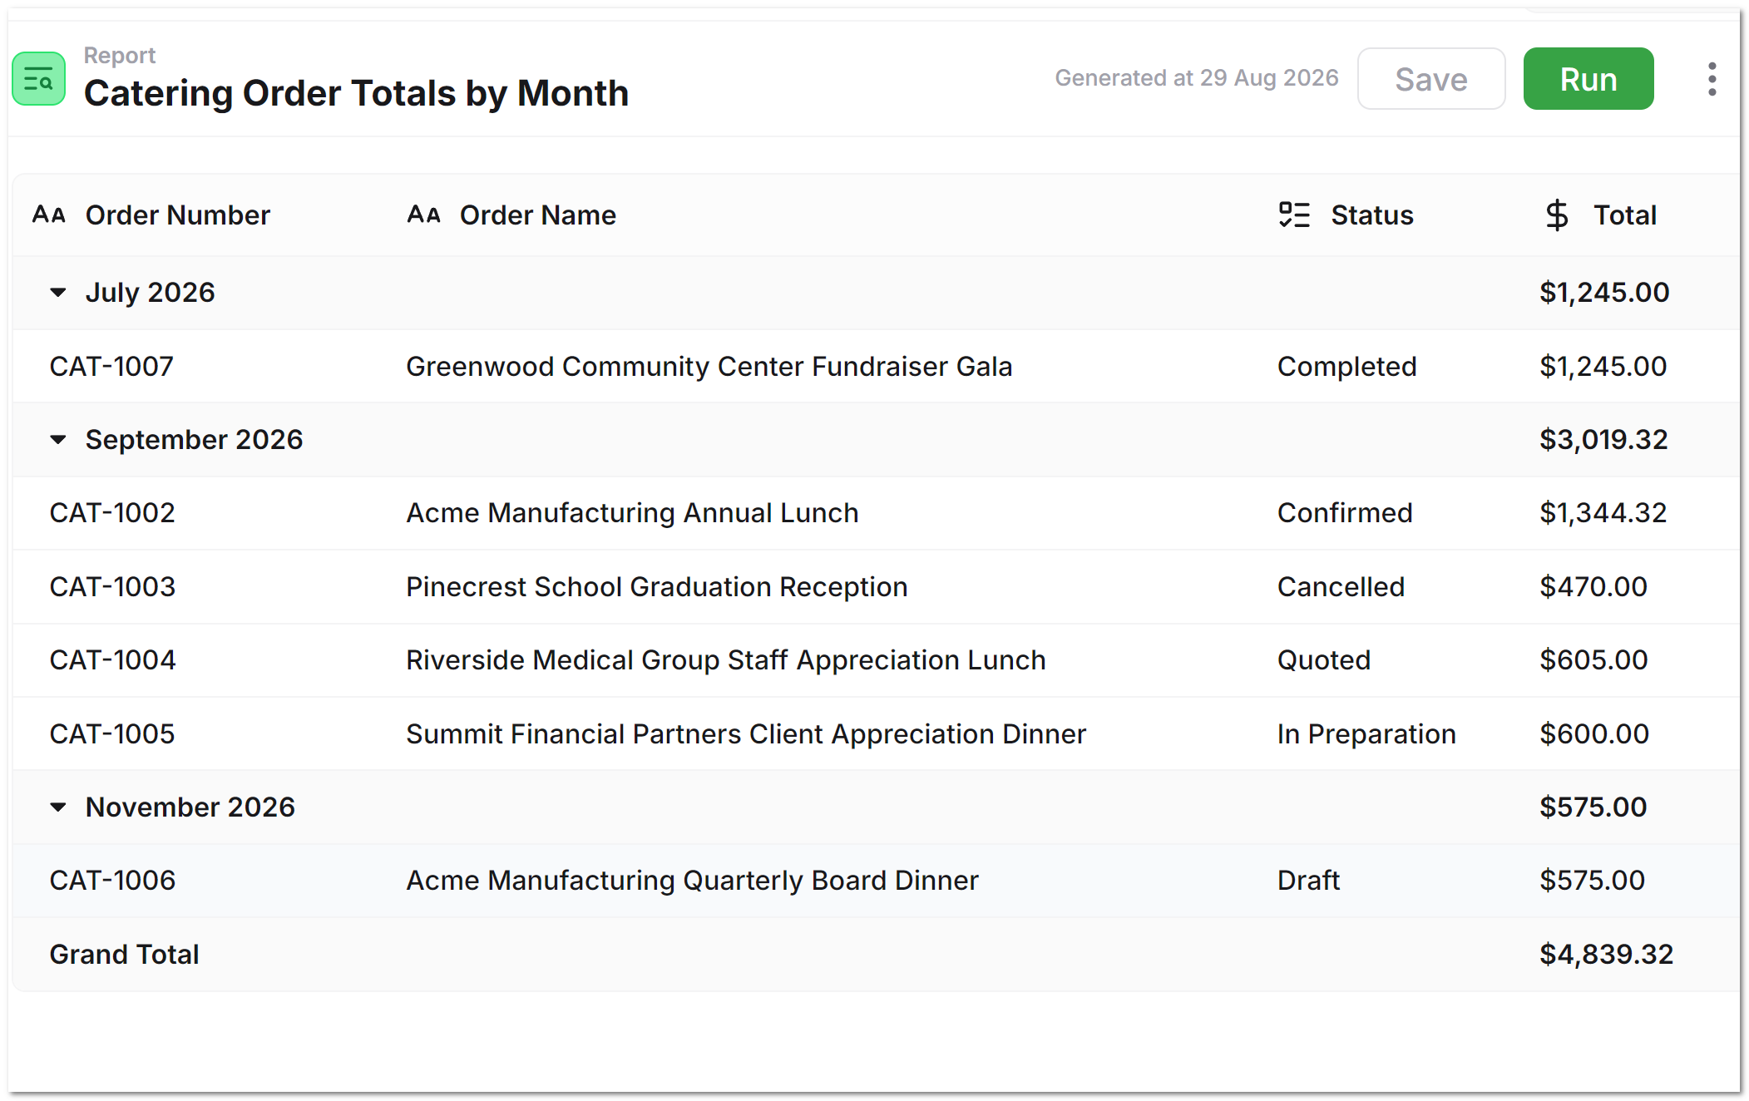
Task: Click the $4,839.32 grand total value
Action: coord(1606,954)
